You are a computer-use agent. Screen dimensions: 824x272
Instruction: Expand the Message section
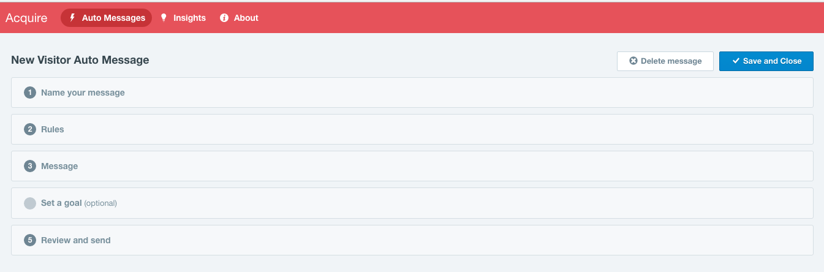pyautogui.click(x=59, y=166)
